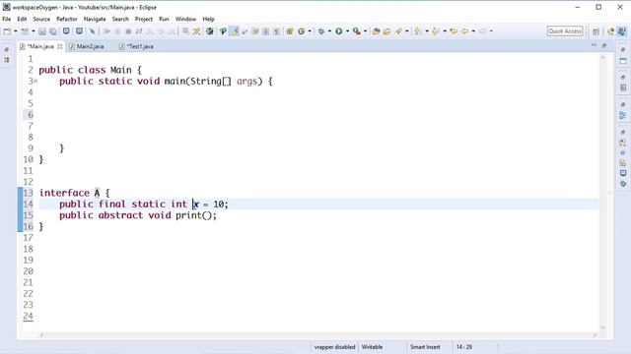Collapse the main method fold marker
The width and height of the screenshot is (631, 354).
(35, 81)
